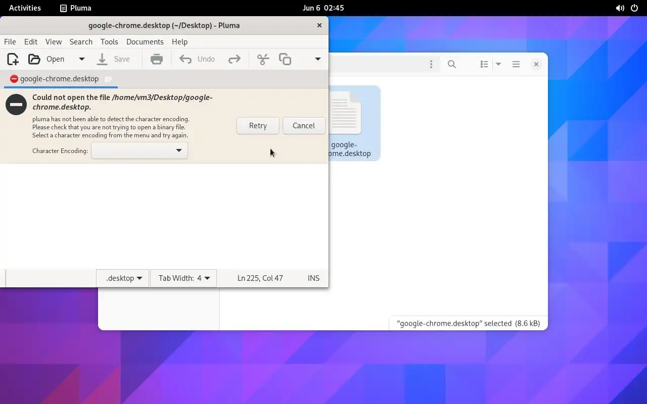
Task: Open the Edit menu
Action: (x=31, y=42)
